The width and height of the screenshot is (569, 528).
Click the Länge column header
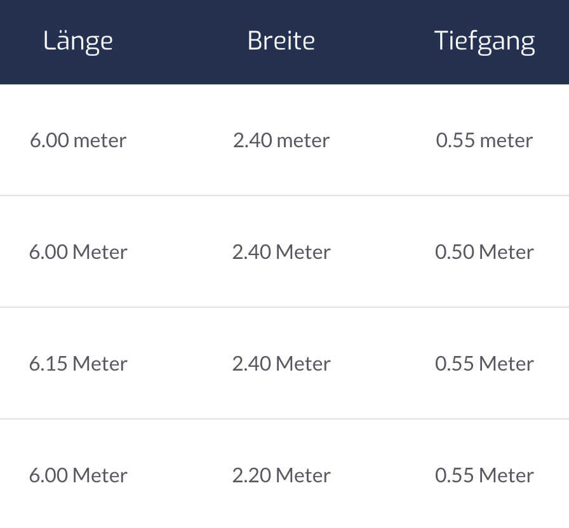point(78,41)
